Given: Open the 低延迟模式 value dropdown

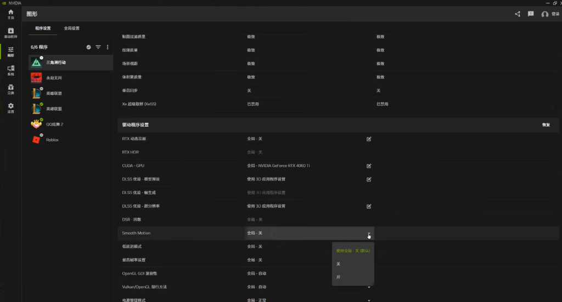Looking at the screenshot, I should pyautogui.click(x=309, y=247).
